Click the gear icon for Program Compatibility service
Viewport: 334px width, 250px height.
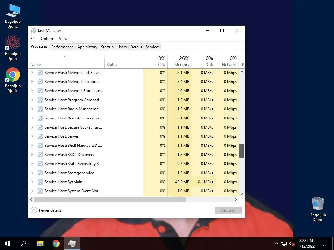point(40,100)
